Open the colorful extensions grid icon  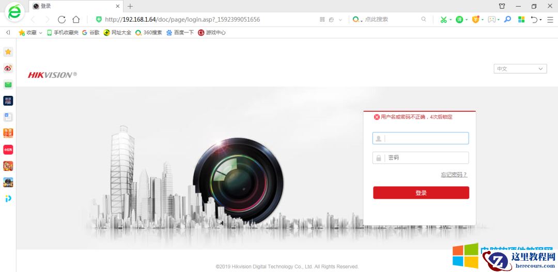pyautogui.click(x=521, y=20)
